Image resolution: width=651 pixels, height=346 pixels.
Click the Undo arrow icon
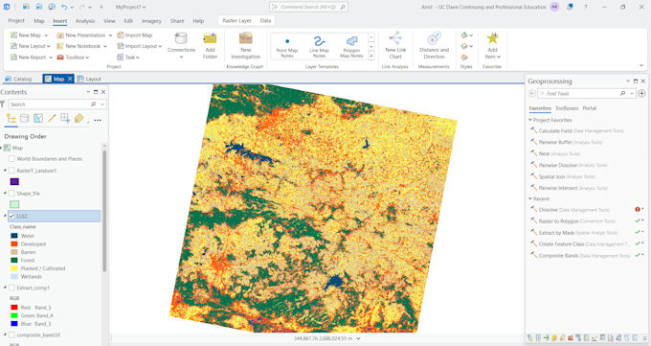click(x=64, y=7)
